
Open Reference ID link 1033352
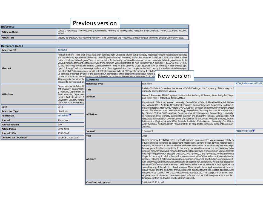pos(62,50)
